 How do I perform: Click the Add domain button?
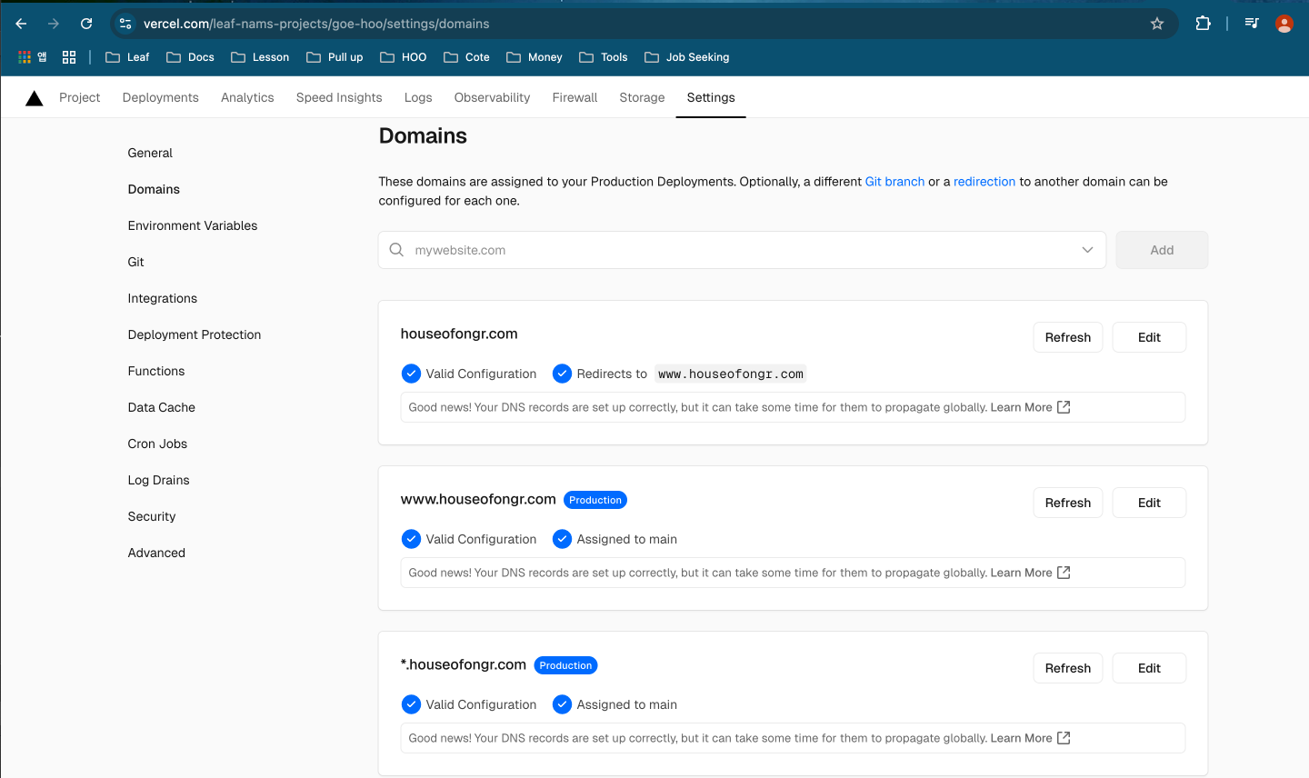pyautogui.click(x=1162, y=250)
